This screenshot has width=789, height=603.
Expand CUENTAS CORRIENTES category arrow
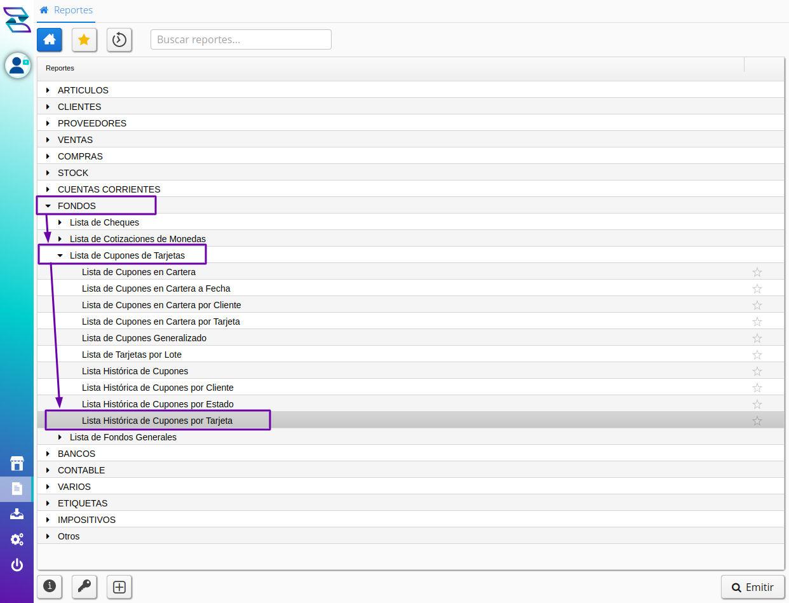click(48, 189)
